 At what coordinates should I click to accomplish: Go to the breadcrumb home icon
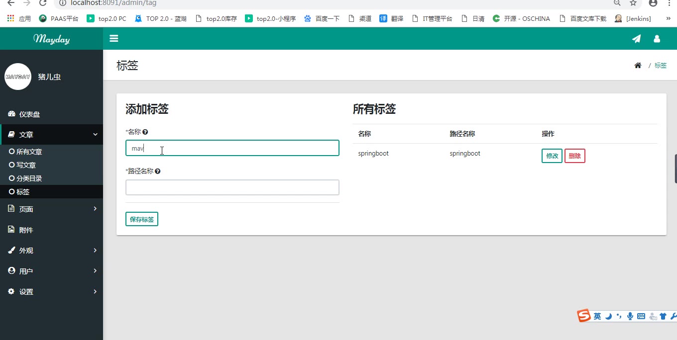tap(638, 66)
